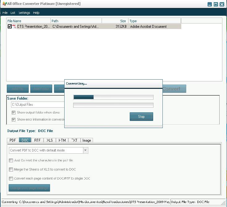Click the Convert button
Screen dimensions: 227x207
point(174,89)
